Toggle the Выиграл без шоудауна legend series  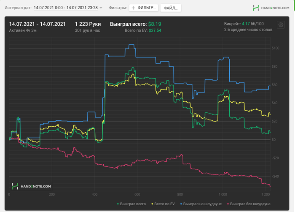(x=249, y=204)
